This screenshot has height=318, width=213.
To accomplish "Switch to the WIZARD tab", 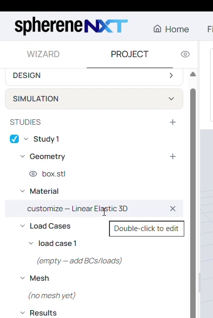I will [x=43, y=54].
